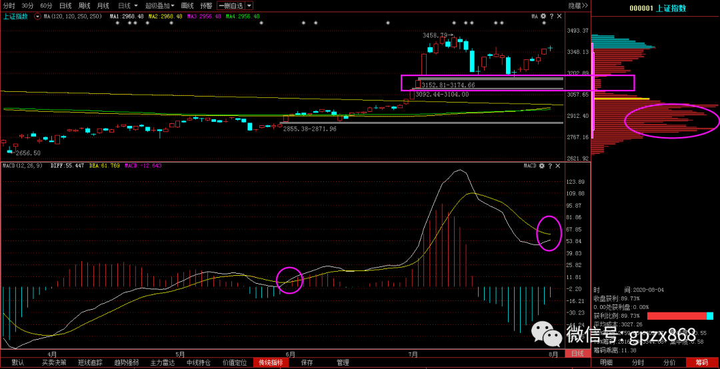Image resolution: width=720 pixels, height=369 pixels.
Task: Close the MA indicator with X icon
Action: click(x=559, y=17)
